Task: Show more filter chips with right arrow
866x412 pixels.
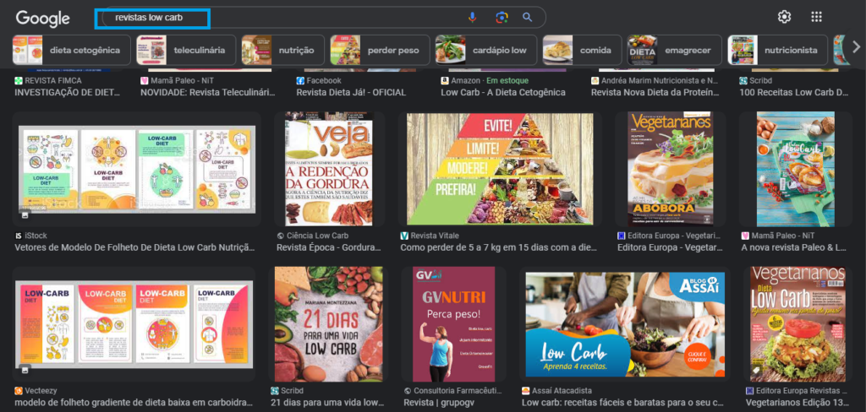Action: pyautogui.click(x=857, y=48)
